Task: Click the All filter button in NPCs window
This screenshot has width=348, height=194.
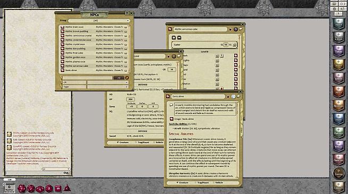Action: coord(119,78)
